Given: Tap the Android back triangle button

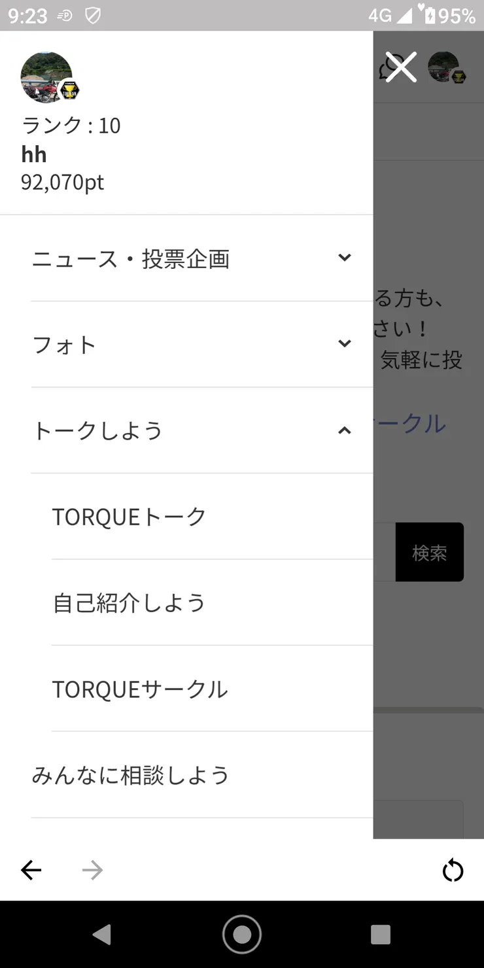Looking at the screenshot, I should coord(101,935).
